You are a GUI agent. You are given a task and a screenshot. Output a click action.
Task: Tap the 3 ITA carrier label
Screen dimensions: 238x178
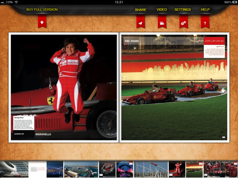click(10, 2)
